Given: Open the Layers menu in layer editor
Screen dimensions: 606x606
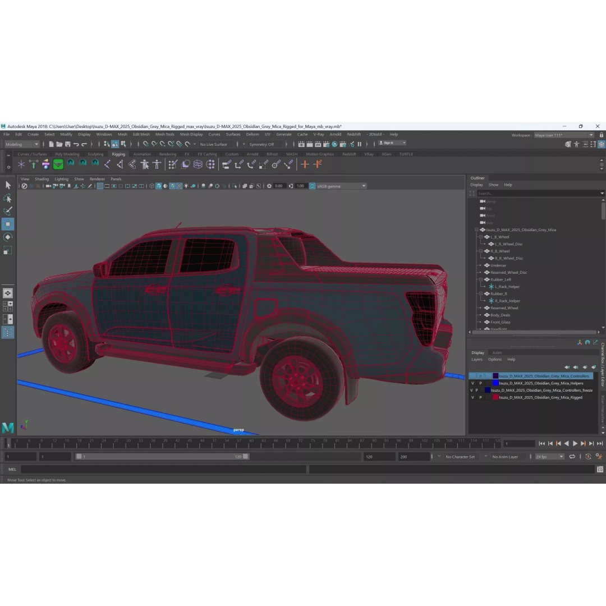Looking at the screenshot, I should pyautogui.click(x=476, y=360).
